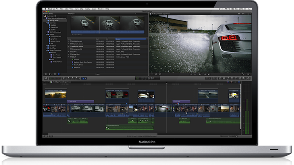The image size is (294, 165).
Task: Toggle full screen viewer icon
Action: (x=243, y=74)
